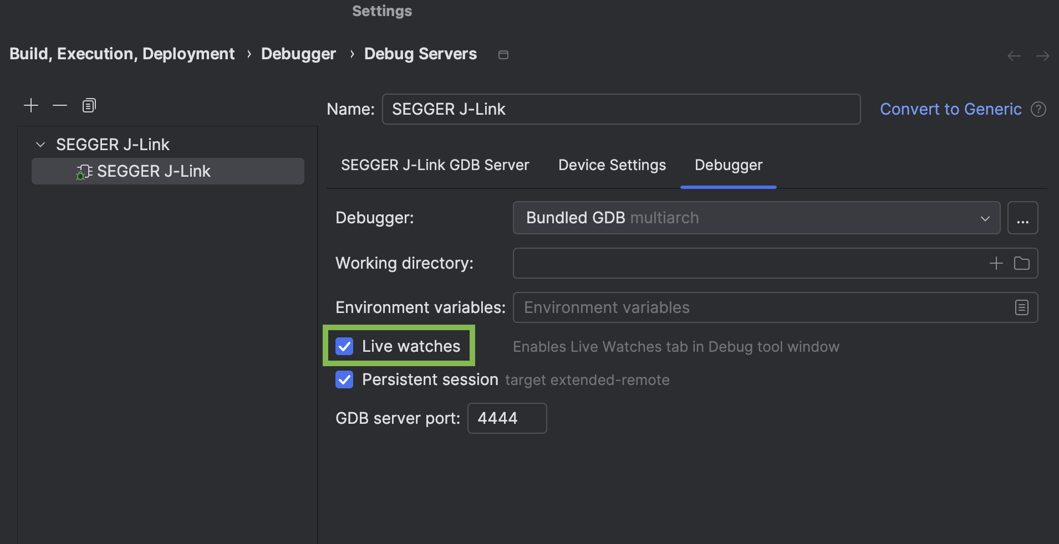
Task: Add a new debug server
Action: pos(31,105)
